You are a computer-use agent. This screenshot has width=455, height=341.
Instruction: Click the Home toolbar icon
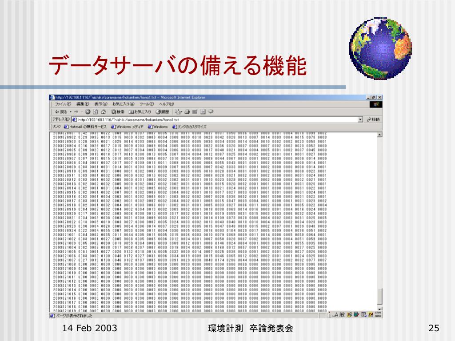103,111
